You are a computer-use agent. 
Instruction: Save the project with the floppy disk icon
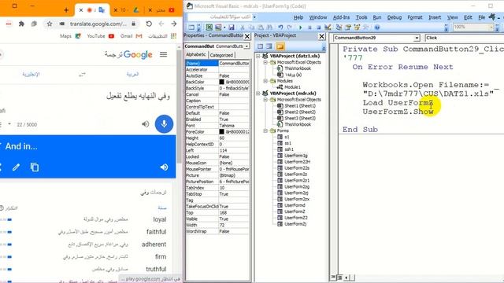232,28
